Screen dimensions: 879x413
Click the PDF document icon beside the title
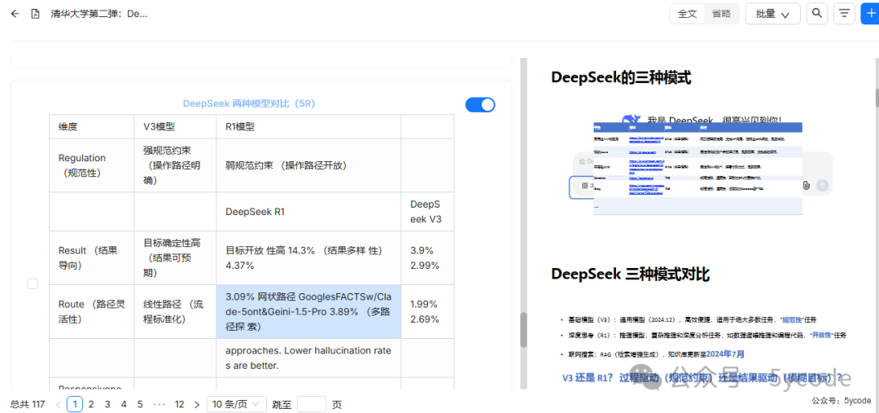[35, 14]
